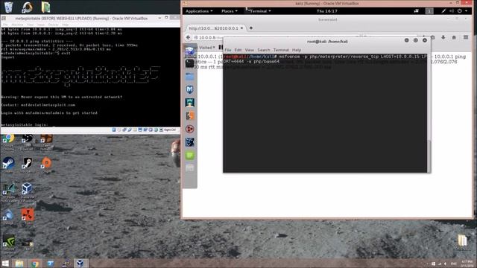477x268 pixels.
Task: Open Devices menu in metasploitable VirtualBox window
Action: click(53, 25)
